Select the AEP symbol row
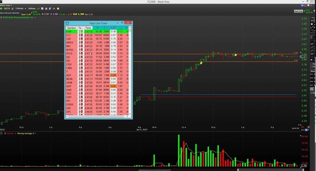Viewport: 316px width, 171px height. coord(97,75)
